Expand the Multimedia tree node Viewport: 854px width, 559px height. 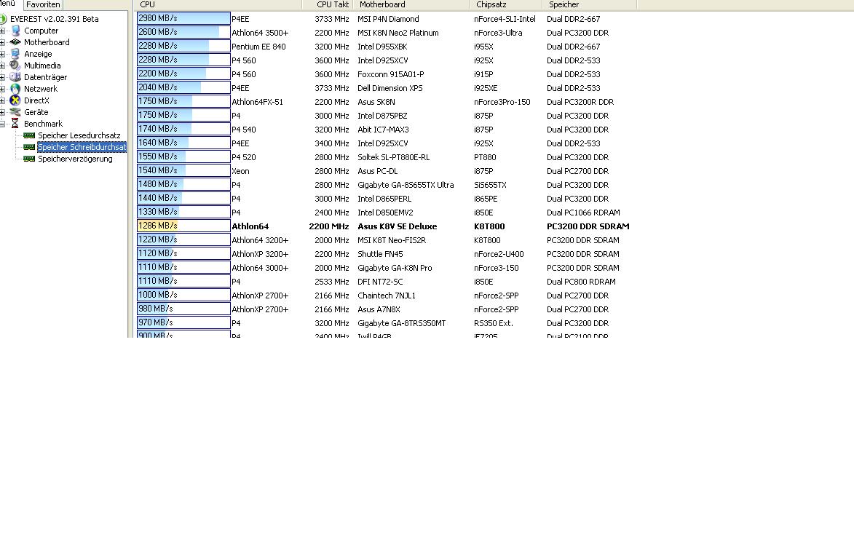pyautogui.click(x=2, y=66)
